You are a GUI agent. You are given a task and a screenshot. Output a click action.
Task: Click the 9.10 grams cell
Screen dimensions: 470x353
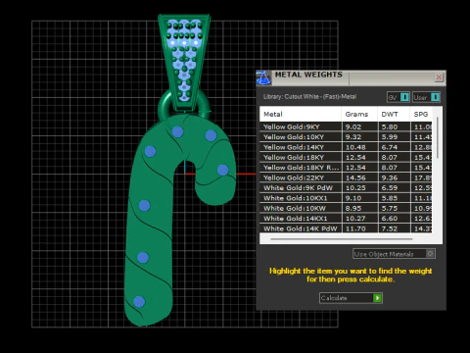359,198
